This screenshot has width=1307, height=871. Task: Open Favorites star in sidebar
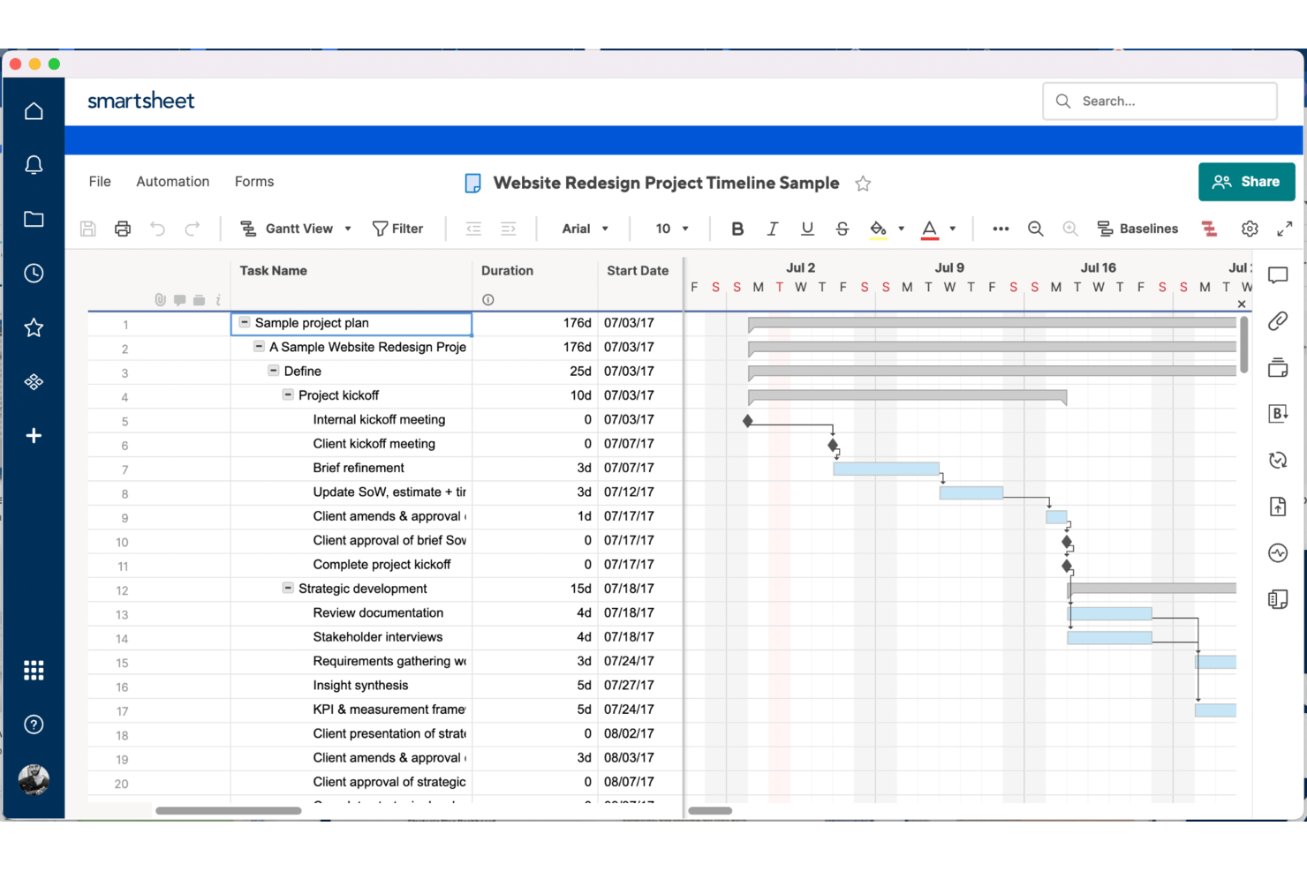tap(34, 327)
